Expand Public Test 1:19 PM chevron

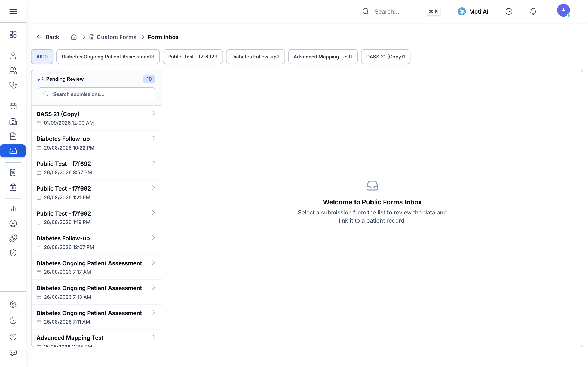[154, 213]
